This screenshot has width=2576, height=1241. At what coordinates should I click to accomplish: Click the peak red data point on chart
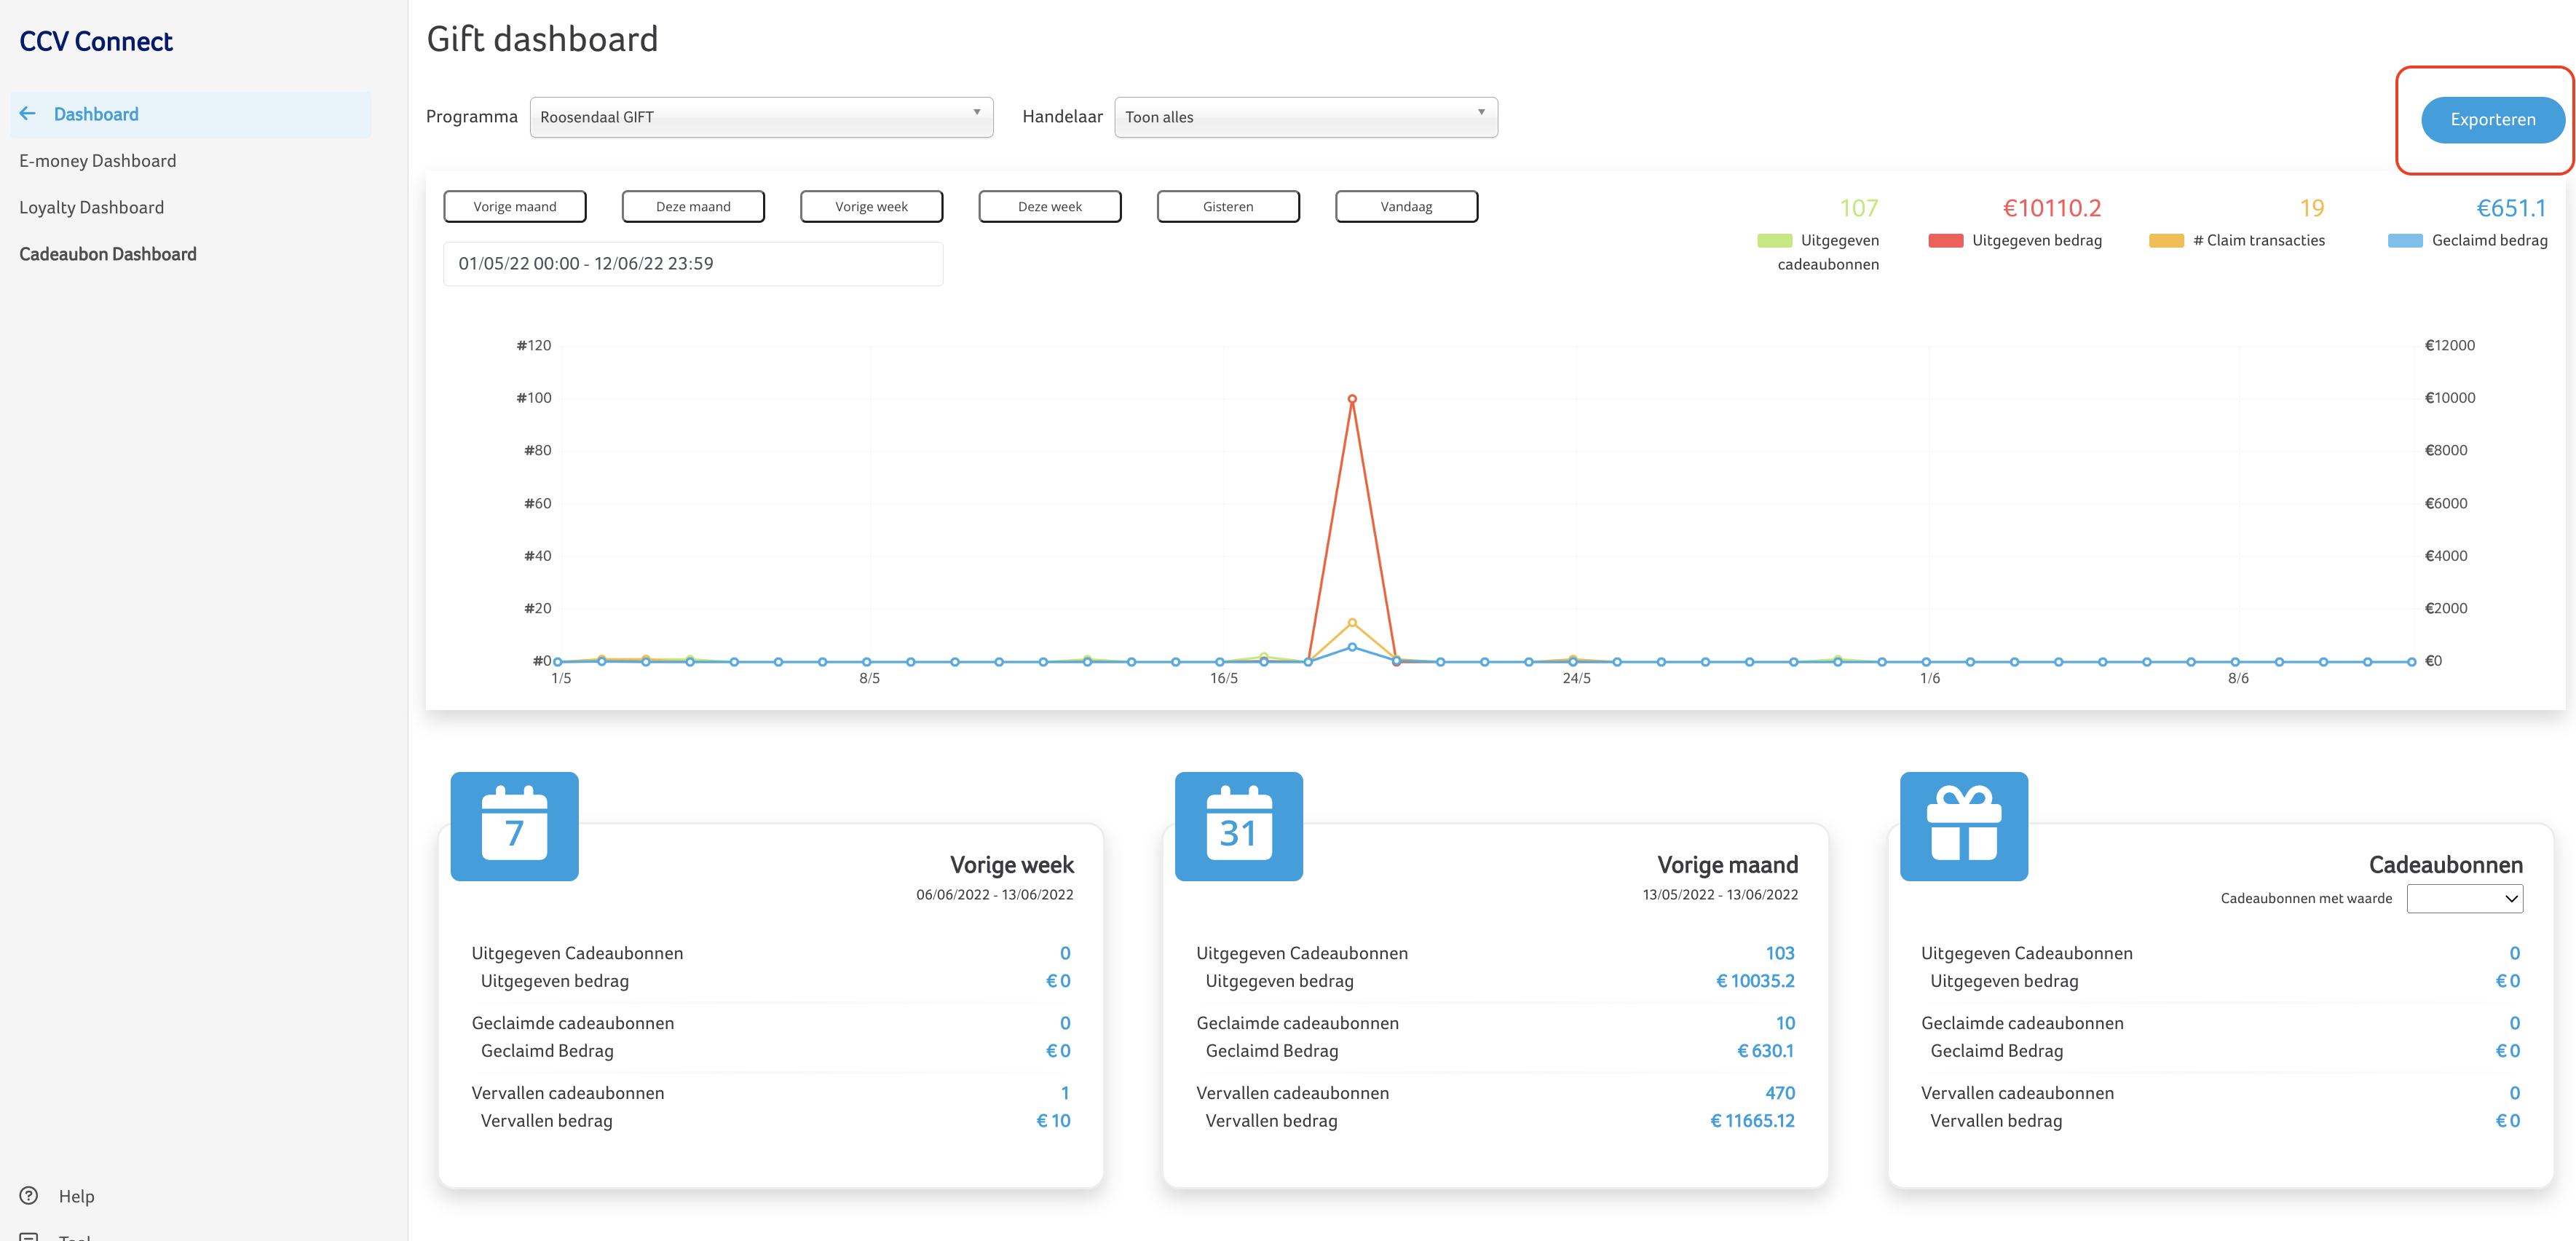1351,399
